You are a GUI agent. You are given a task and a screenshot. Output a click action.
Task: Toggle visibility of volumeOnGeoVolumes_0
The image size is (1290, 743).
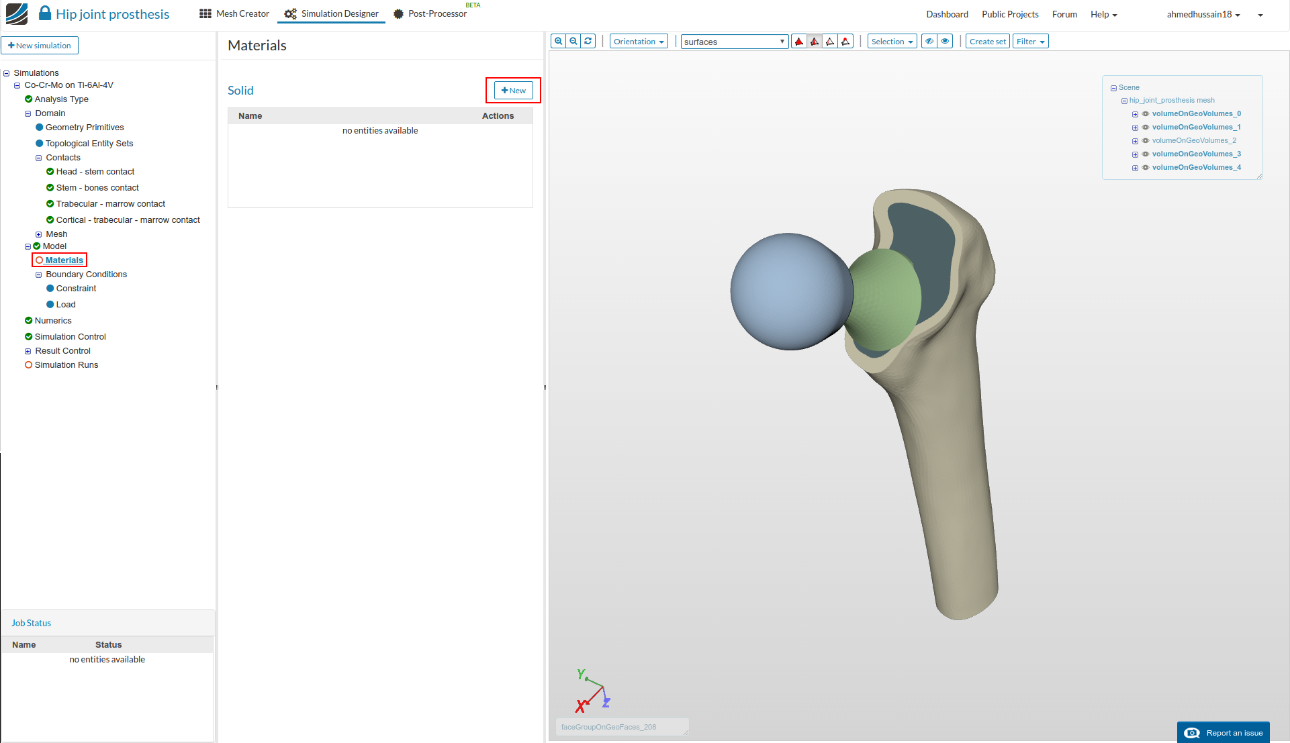point(1146,114)
